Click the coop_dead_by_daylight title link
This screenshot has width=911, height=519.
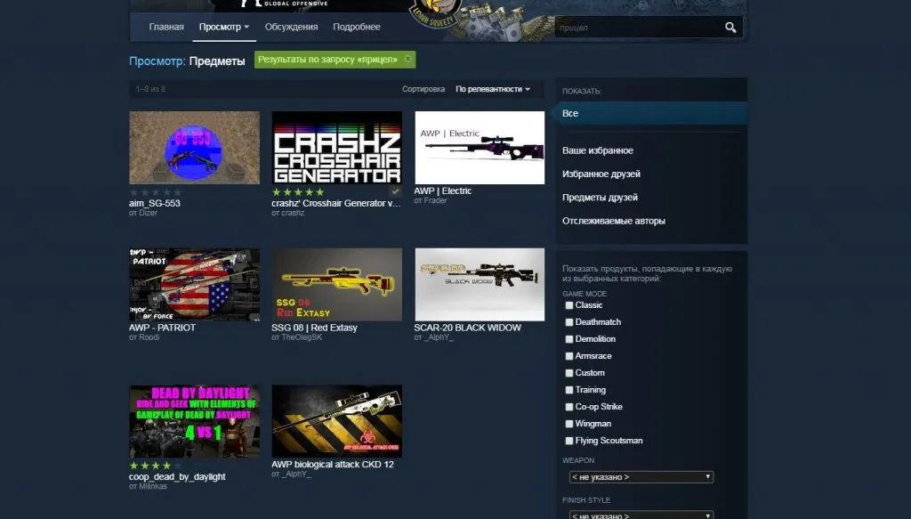click(x=177, y=476)
